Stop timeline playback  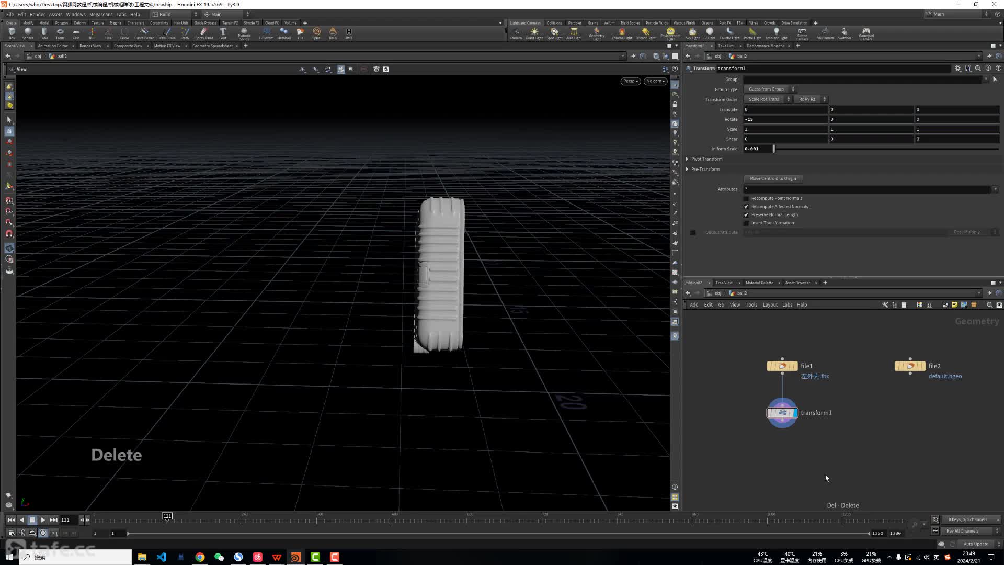pyautogui.click(x=32, y=520)
